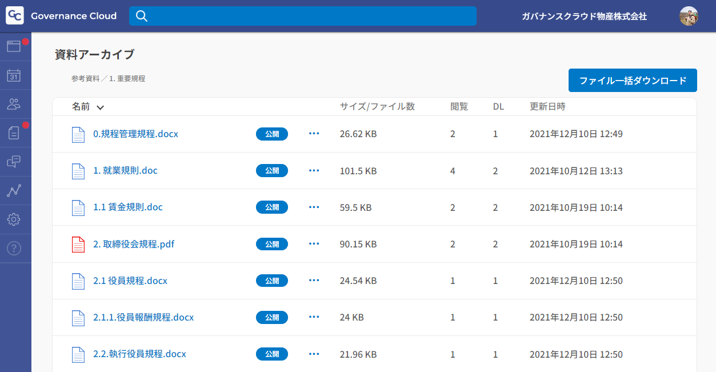Click DL column header
This screenshot has height=372, width=716.
tap(498, 106)
